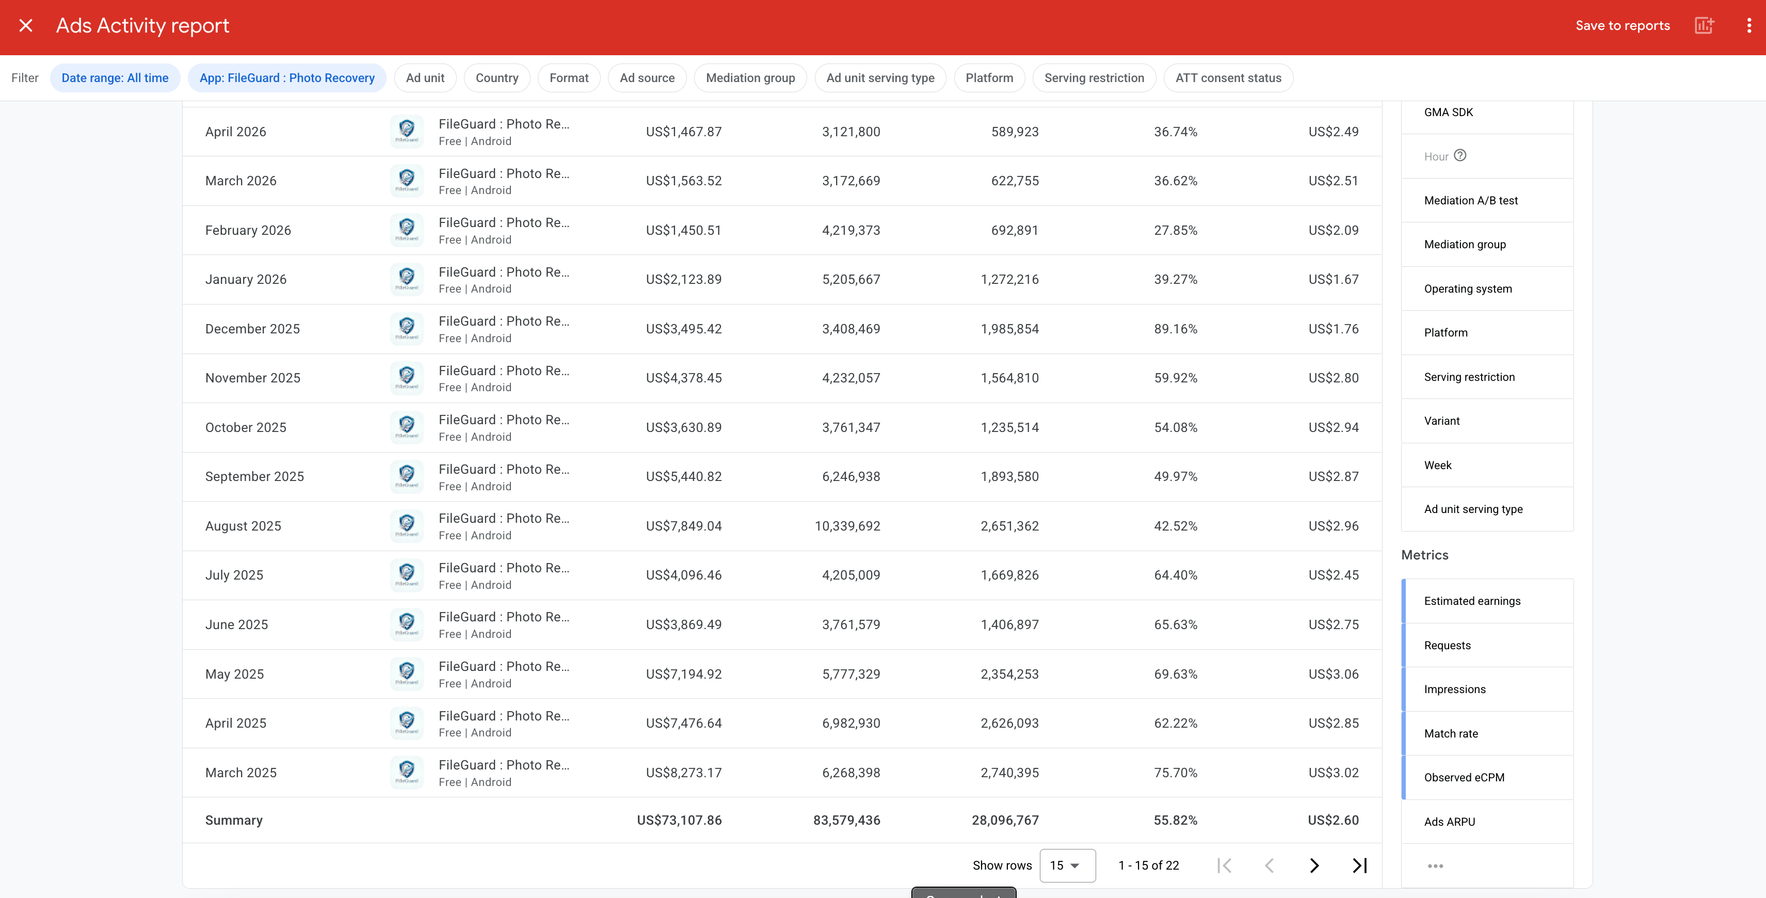
Task: Toggle Impressions metric
Action: click(1487, 689)
